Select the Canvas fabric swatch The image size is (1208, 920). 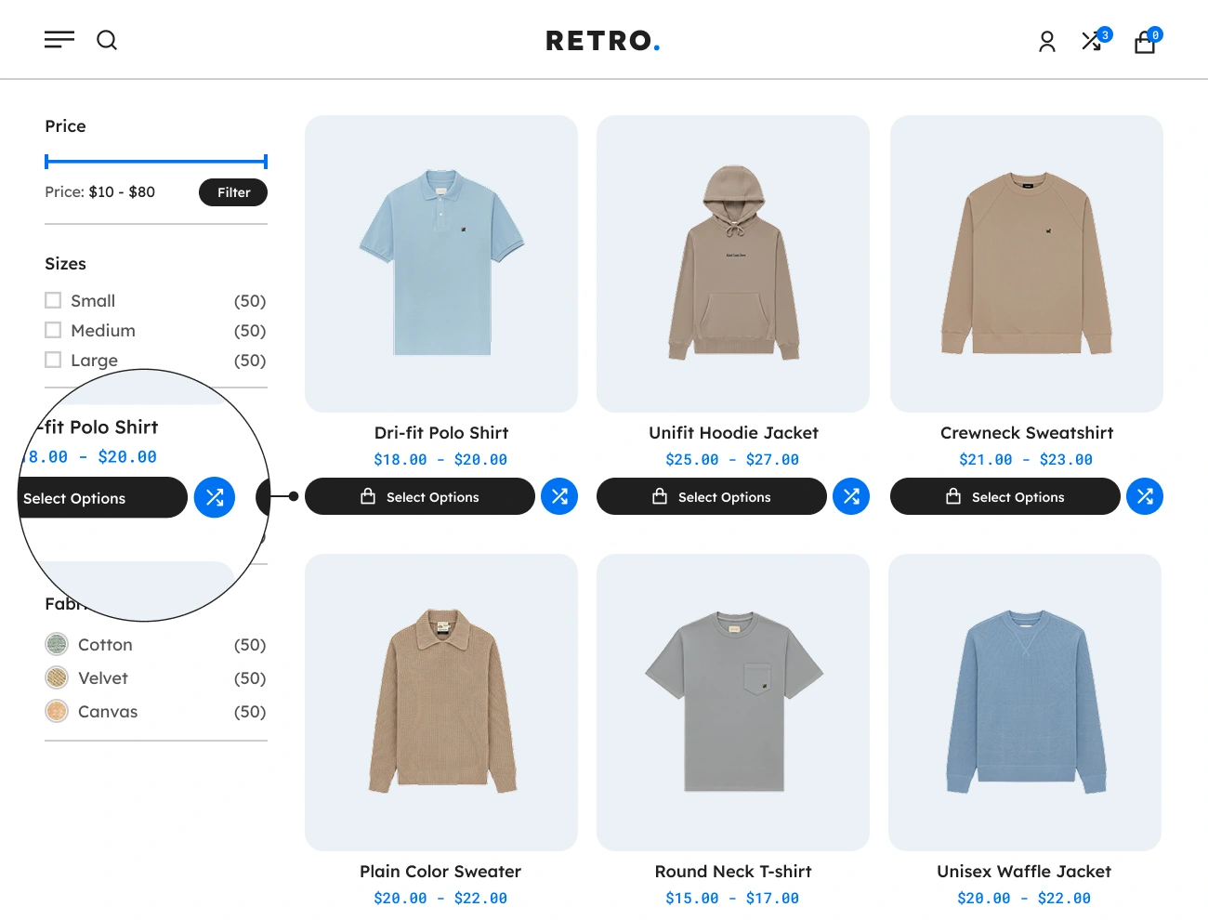click(x=57, y=711)
